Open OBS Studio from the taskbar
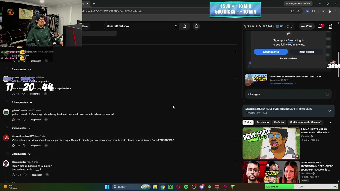This screenshot has width=340, height=191. coord(194,187)
